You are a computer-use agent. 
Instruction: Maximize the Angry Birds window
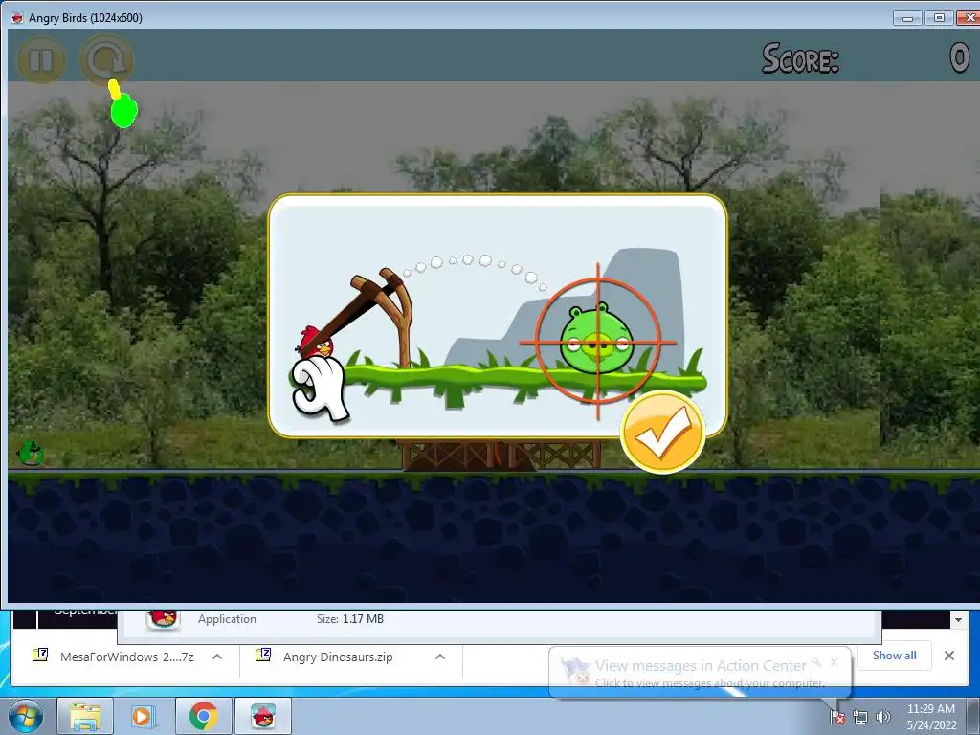tap(939, 17)
